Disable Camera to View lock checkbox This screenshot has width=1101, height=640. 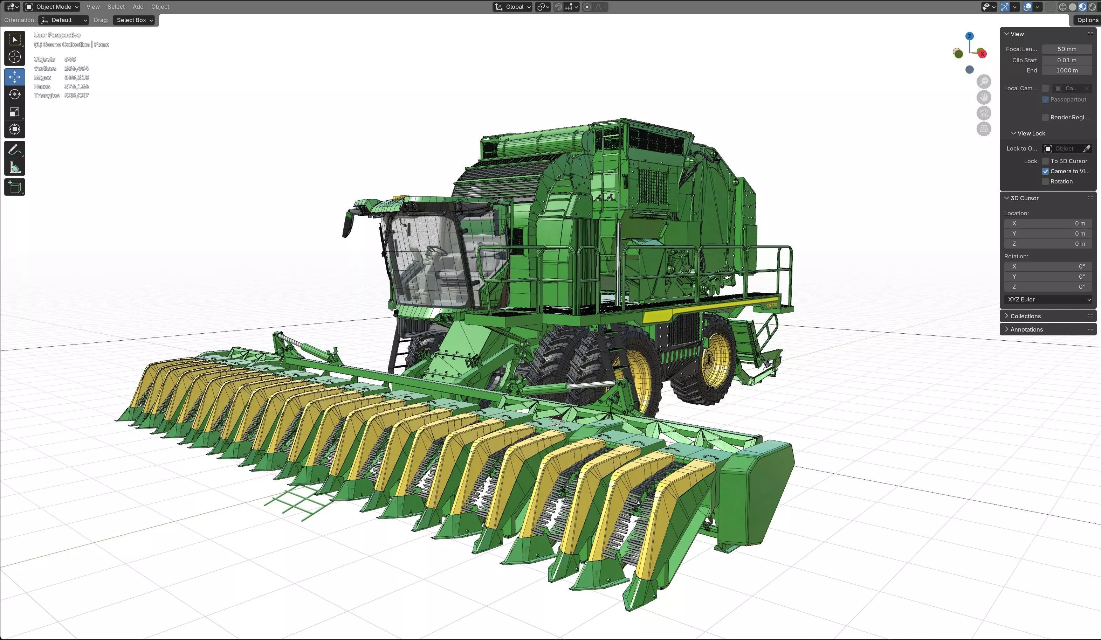[x=1045, y=171]
